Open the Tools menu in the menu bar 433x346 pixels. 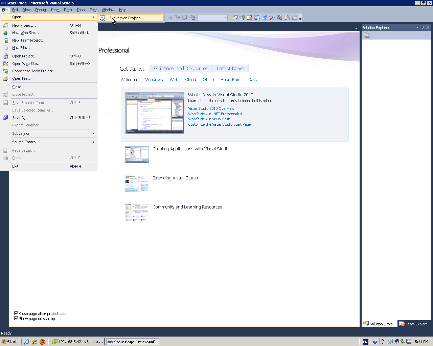click(81, 10)
